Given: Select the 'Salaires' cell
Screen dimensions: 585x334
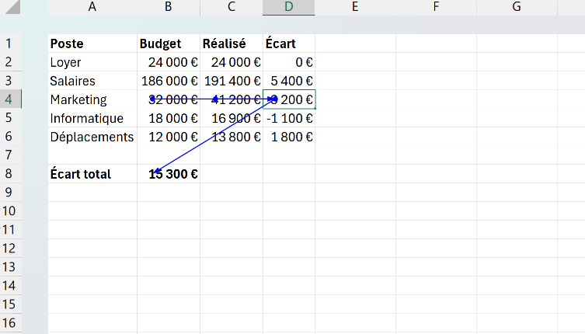Looking at the screenshot, I should pos(92,81).
